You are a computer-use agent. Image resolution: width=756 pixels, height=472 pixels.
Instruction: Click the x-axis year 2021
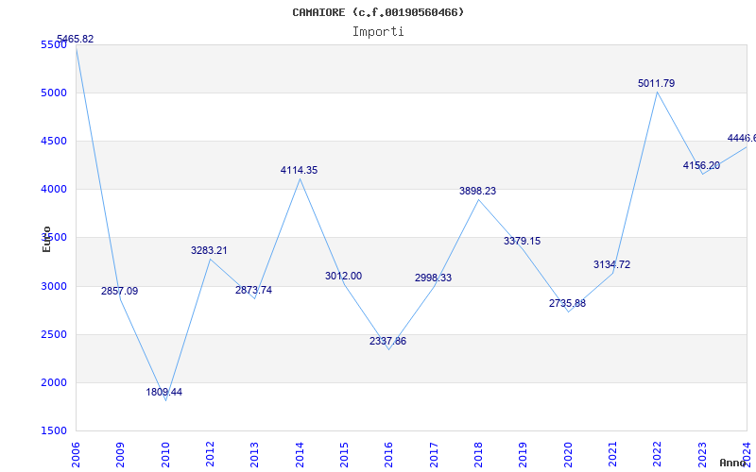tap(612, 455)
